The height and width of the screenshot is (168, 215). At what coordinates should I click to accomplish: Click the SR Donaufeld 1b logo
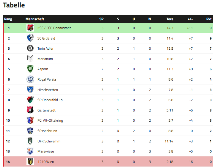[30, 100]
